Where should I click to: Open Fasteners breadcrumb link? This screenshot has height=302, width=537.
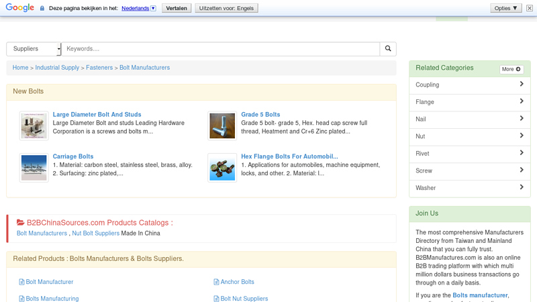click(99, 68)
